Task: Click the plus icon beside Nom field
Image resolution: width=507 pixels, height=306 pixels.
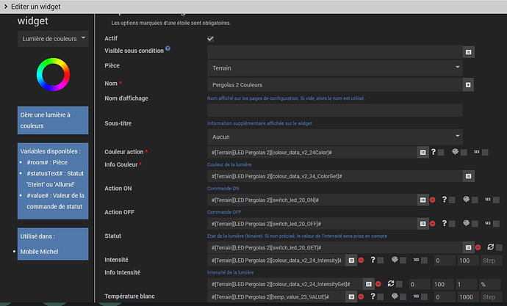Action: [x=468, y=85]
